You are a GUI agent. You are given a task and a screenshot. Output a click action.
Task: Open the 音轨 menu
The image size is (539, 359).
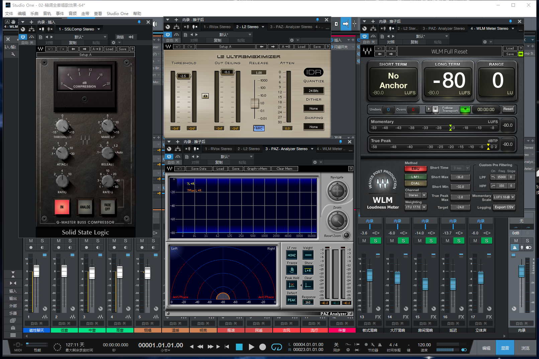pos(47,14)
